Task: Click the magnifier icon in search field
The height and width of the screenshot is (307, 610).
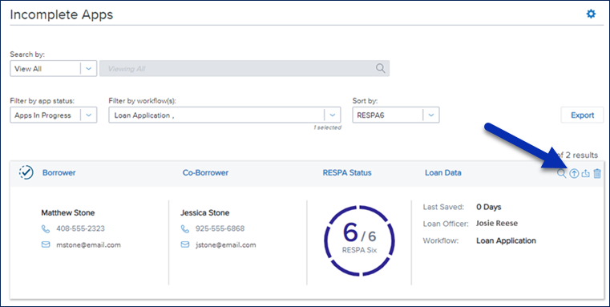Action: pos(380,68)
